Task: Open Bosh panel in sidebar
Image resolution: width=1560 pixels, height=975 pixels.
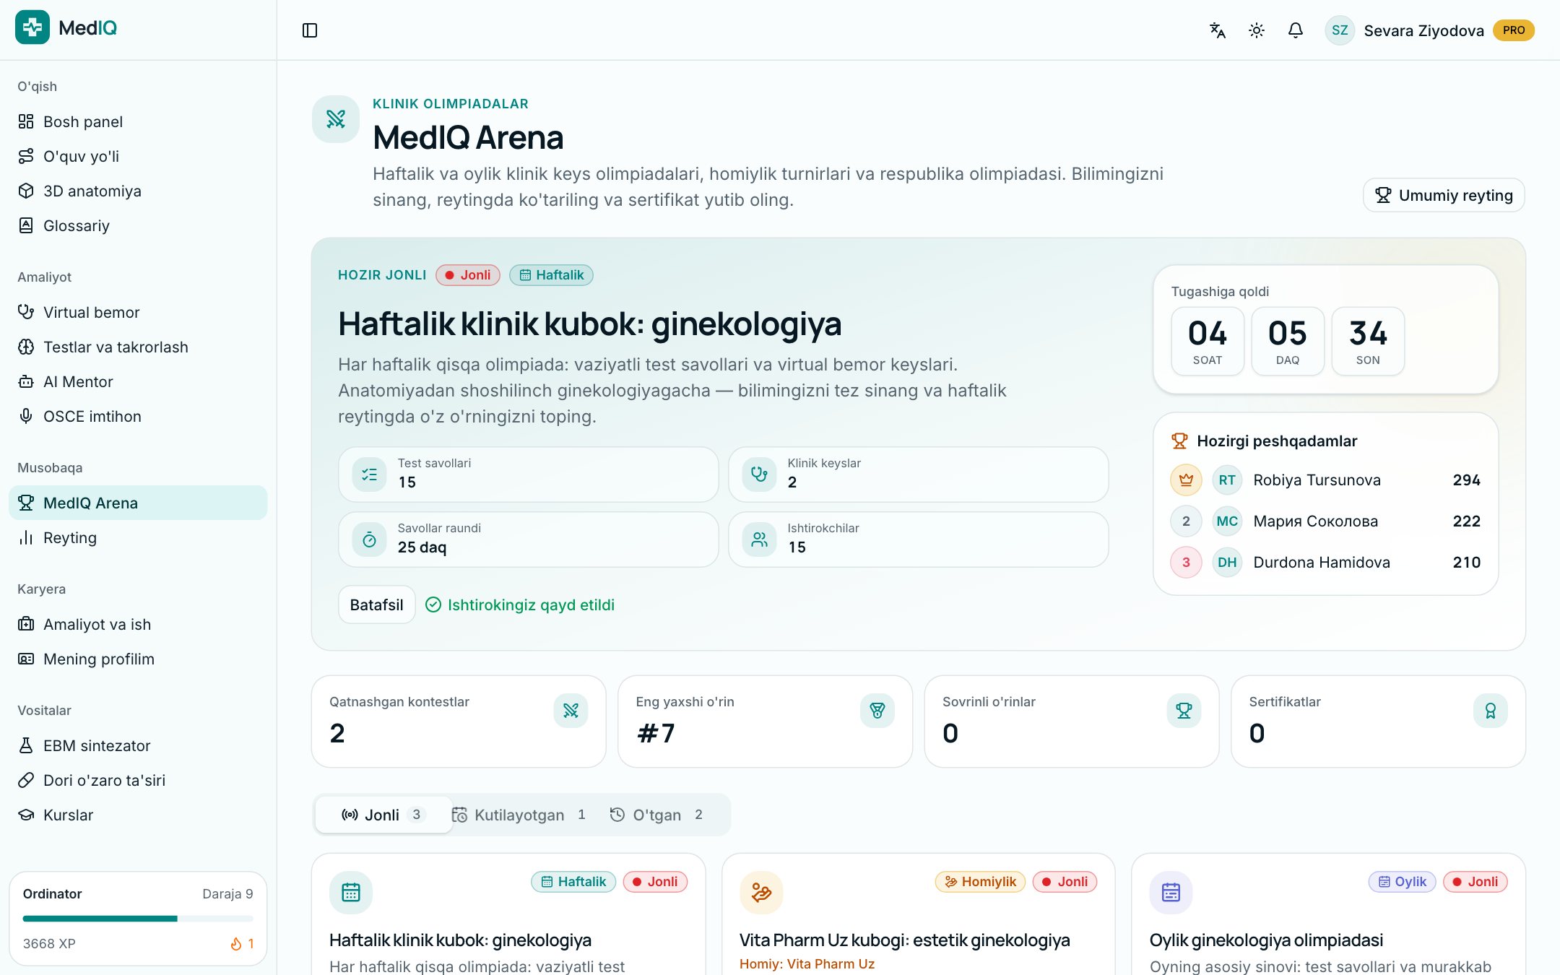Action: pos(138,121)
